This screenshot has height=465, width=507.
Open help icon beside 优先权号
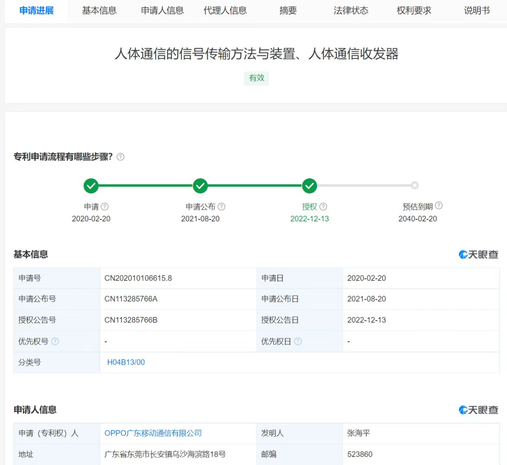coord(55,341)
